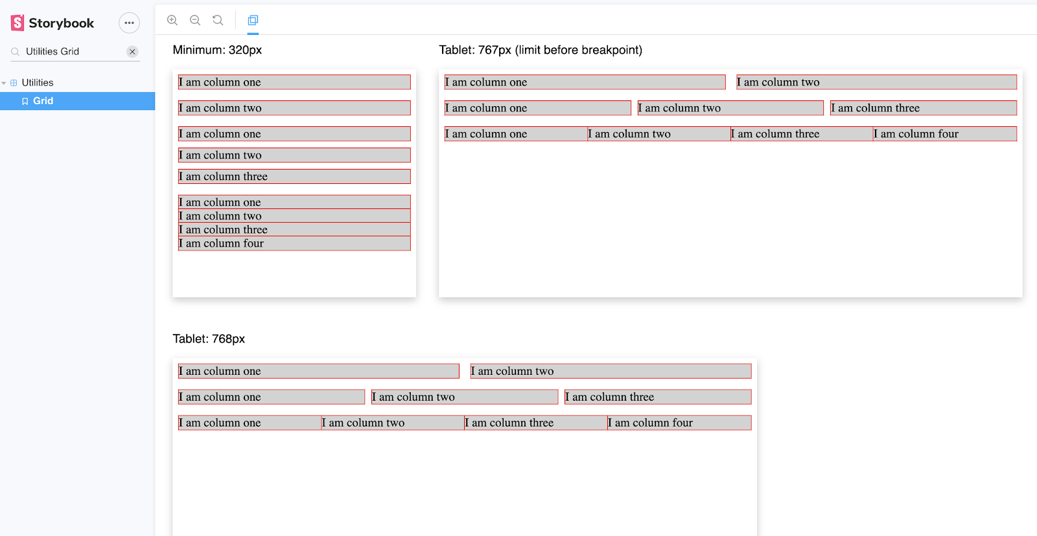Clear the search with the X icon
This screenshot has width=1037, height=536.
pos(132,52)
